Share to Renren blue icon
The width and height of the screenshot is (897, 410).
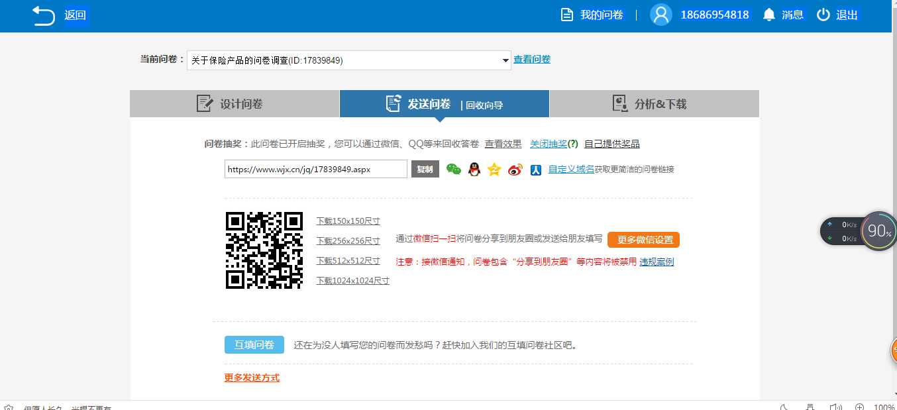coord(536,170)
